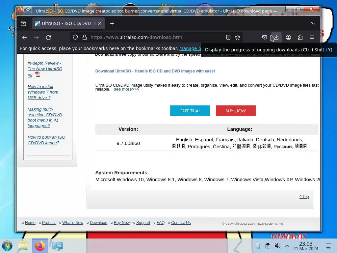Open the file manager folder icon in taskbar
The width and height of the screenshot is (337, 253).
(23, 246)
